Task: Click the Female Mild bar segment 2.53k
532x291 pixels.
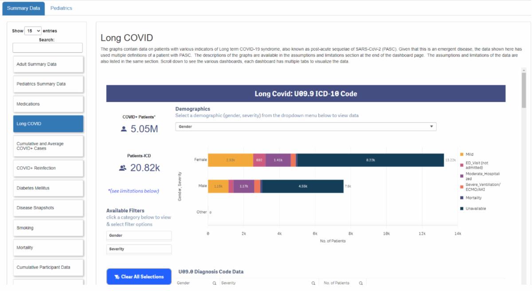Action: [x=231, y=160]
